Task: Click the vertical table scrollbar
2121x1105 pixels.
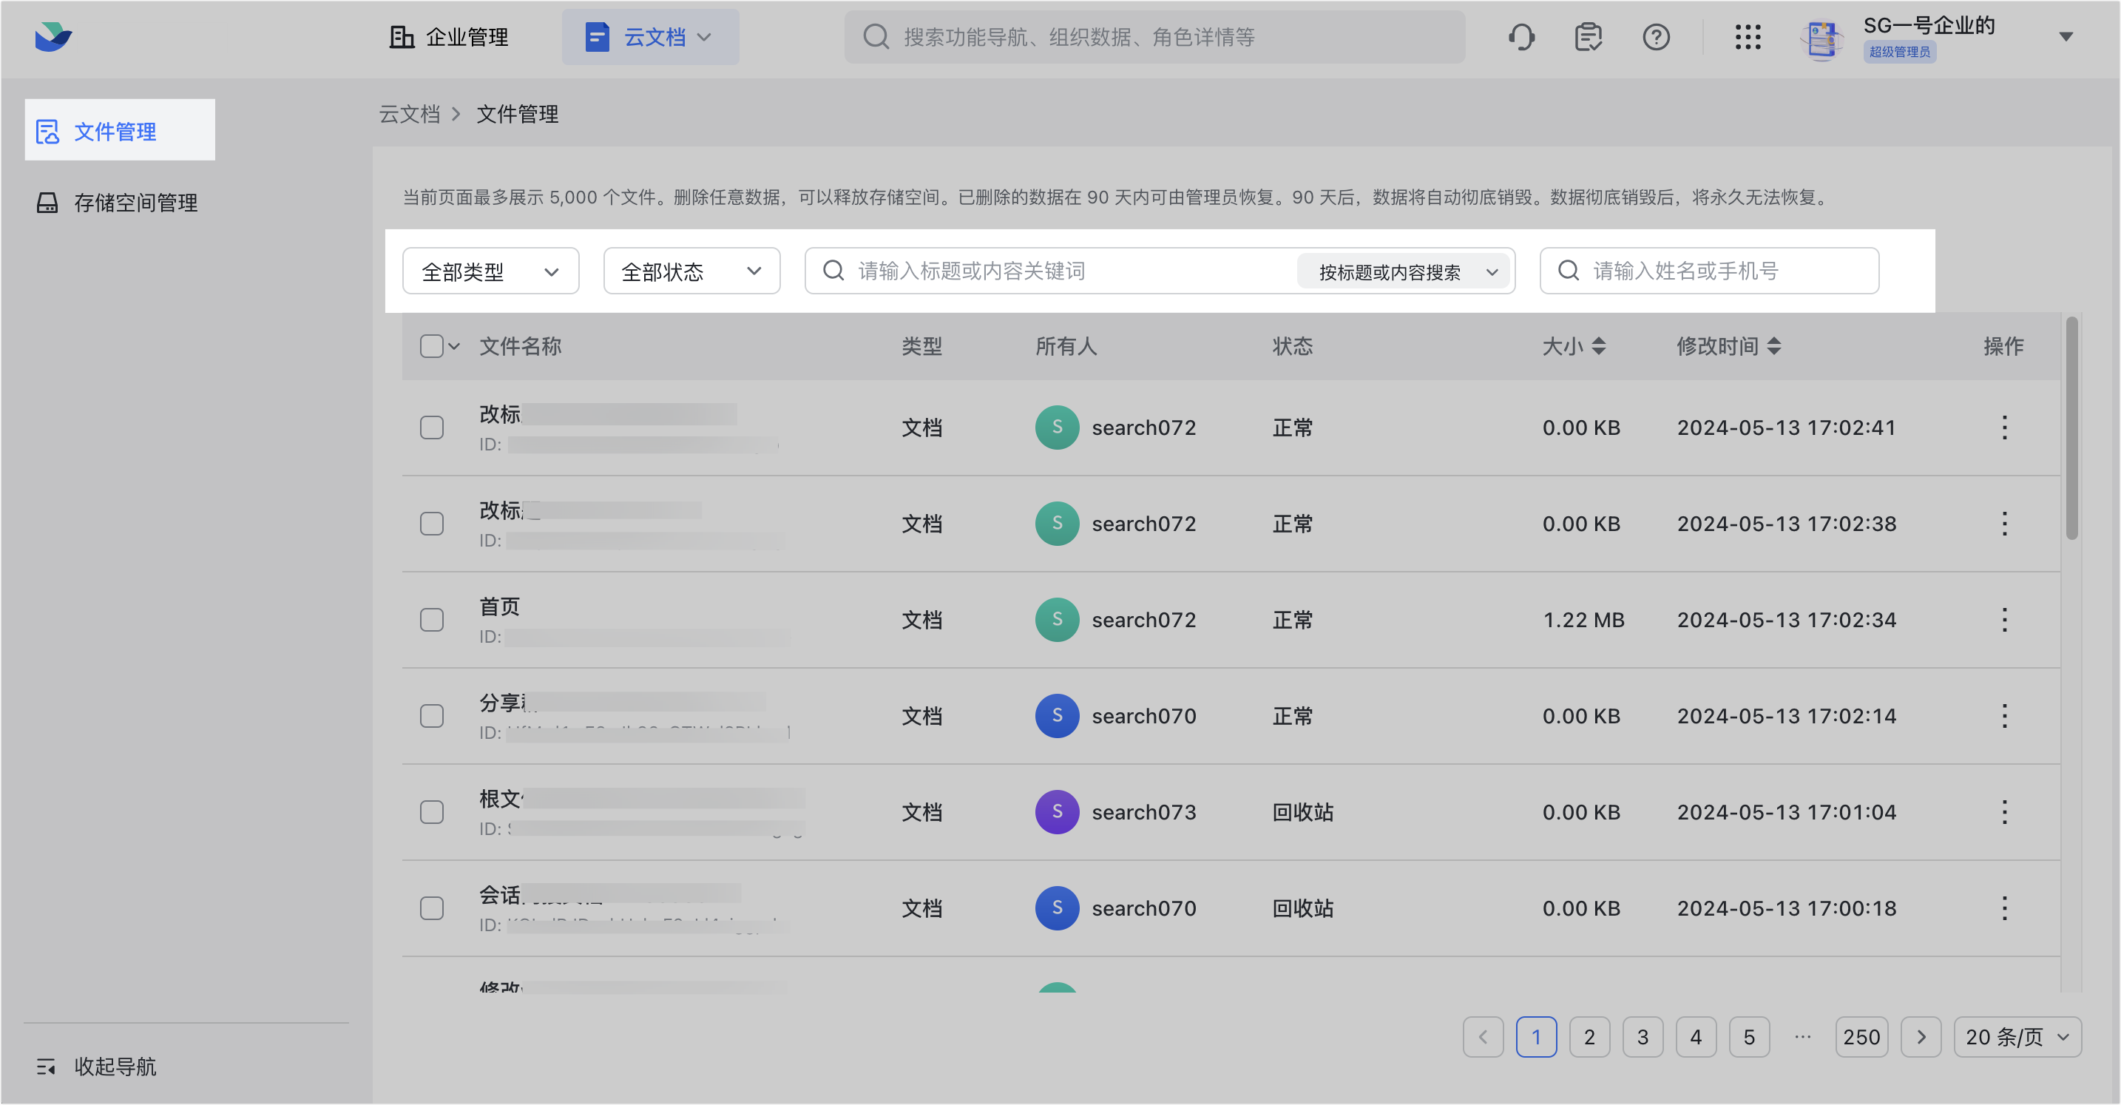Action: tap(2071, 428)
